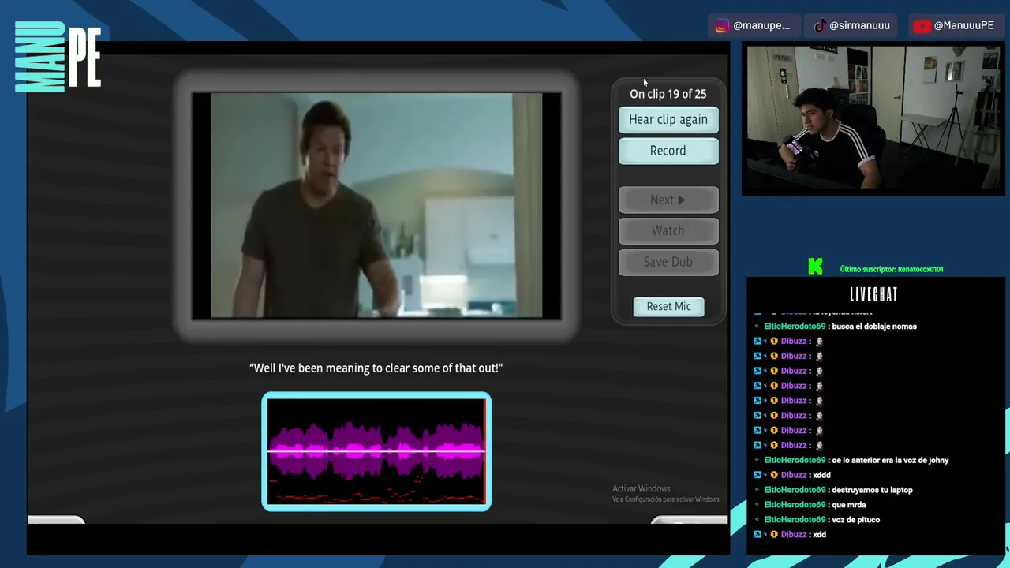Click the subtitle line "Well I've been meaning to clear some of that out!"
Image resolution: width=1010 pixels, height=568 pixels.
[x=376, y=368]
